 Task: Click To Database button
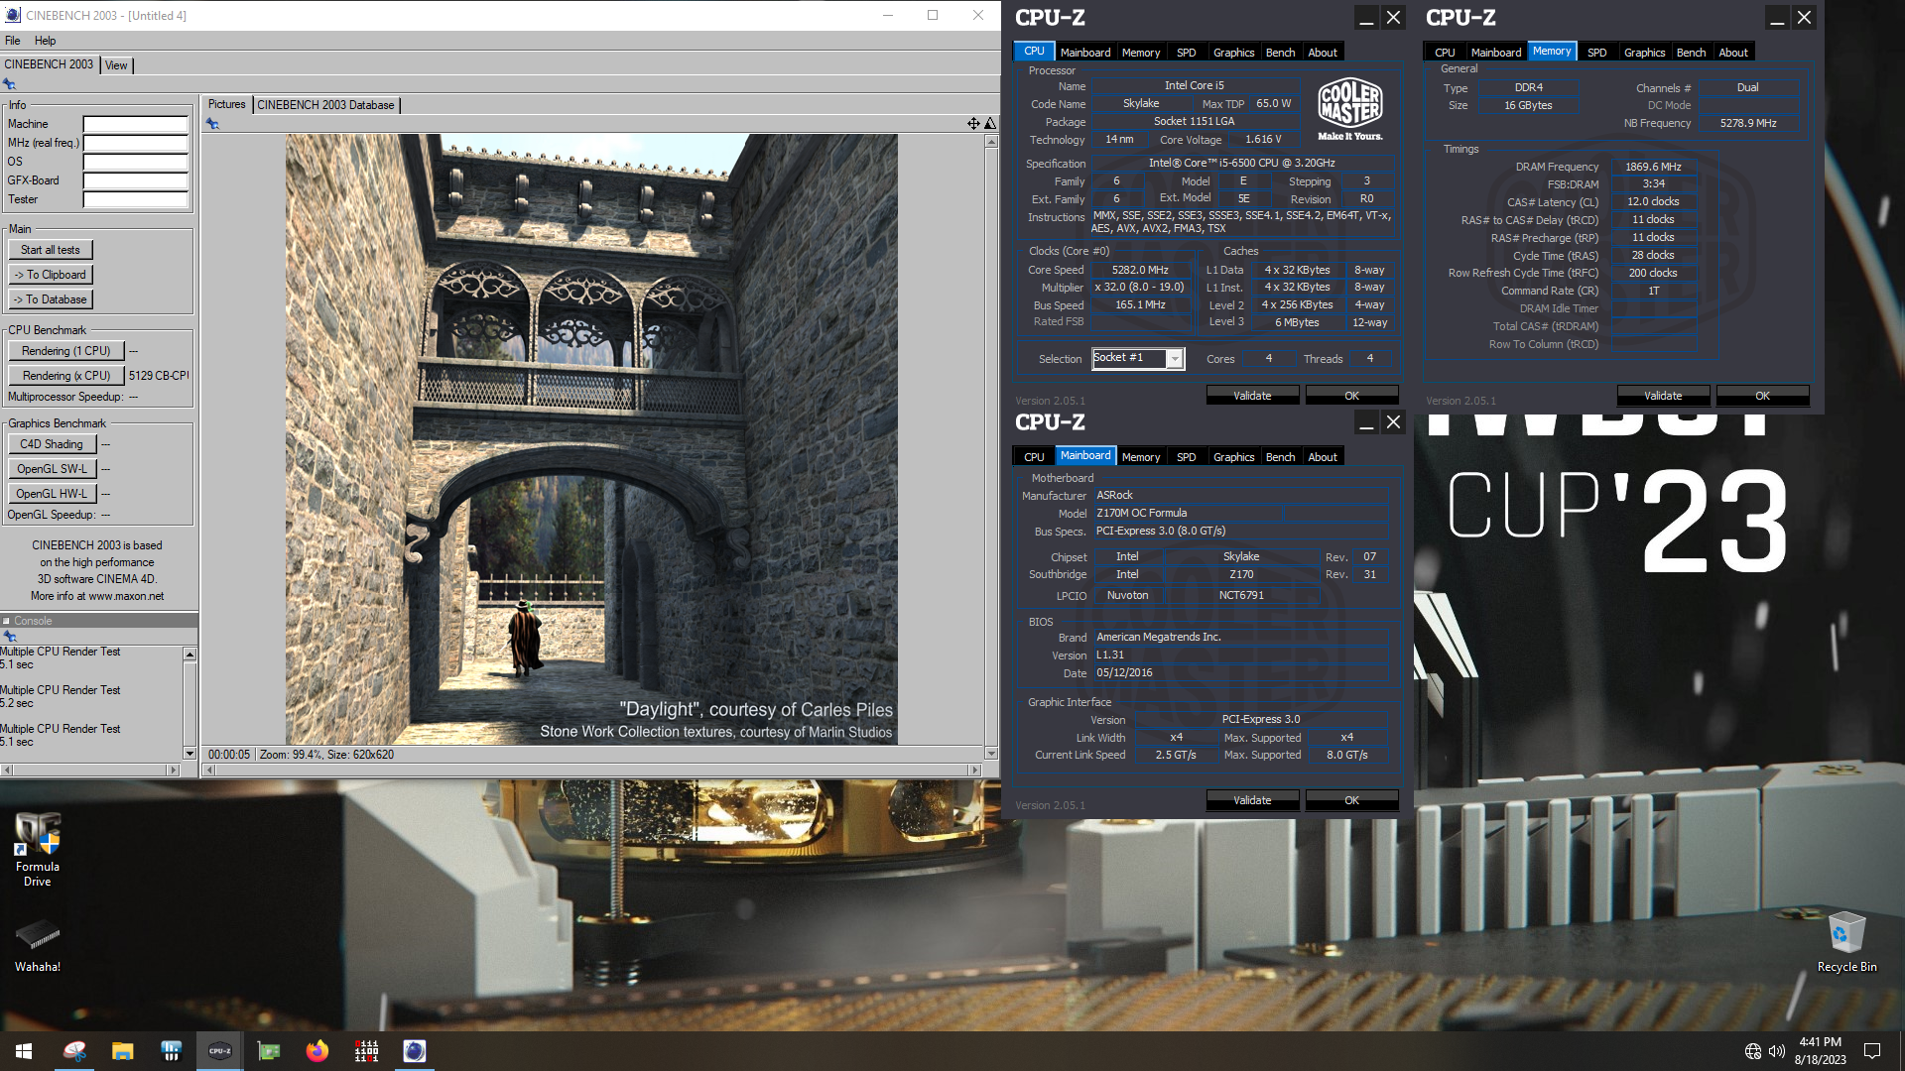click(51, 299)
